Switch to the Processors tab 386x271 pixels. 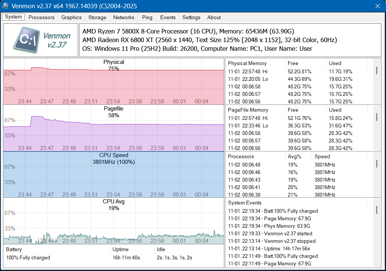pos(41,17)
